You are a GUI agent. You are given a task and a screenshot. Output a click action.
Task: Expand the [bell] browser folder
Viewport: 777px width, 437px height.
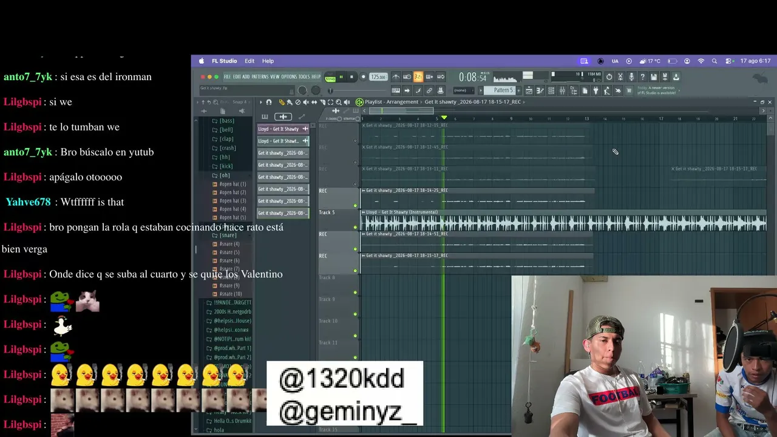[x=223, y=130]
